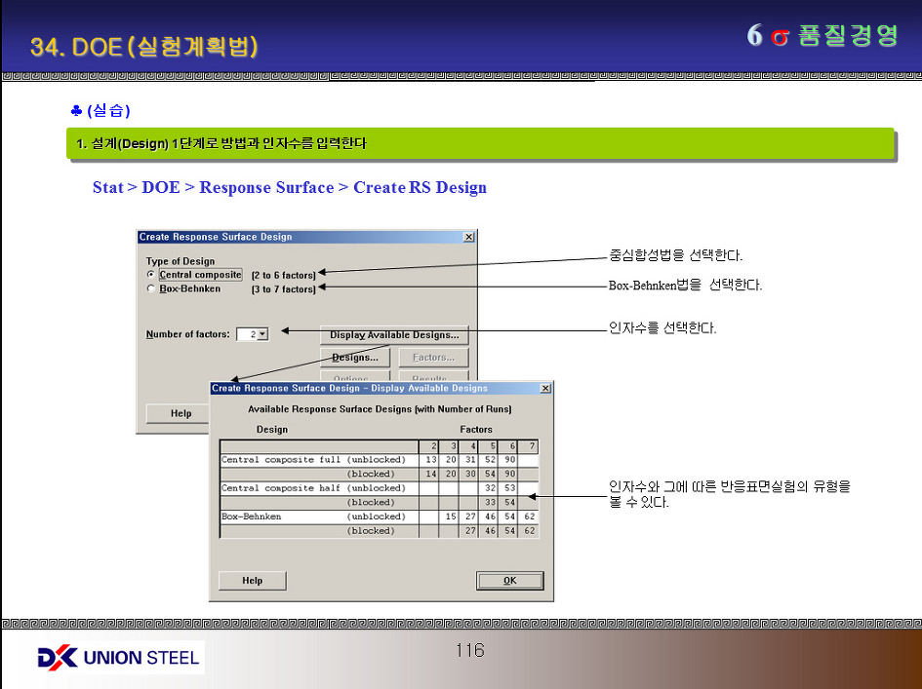This screenshot has width=922, height=689.
Task: Click the 'Central composite half (unblocked)' row label
Action: coord(314,488)
